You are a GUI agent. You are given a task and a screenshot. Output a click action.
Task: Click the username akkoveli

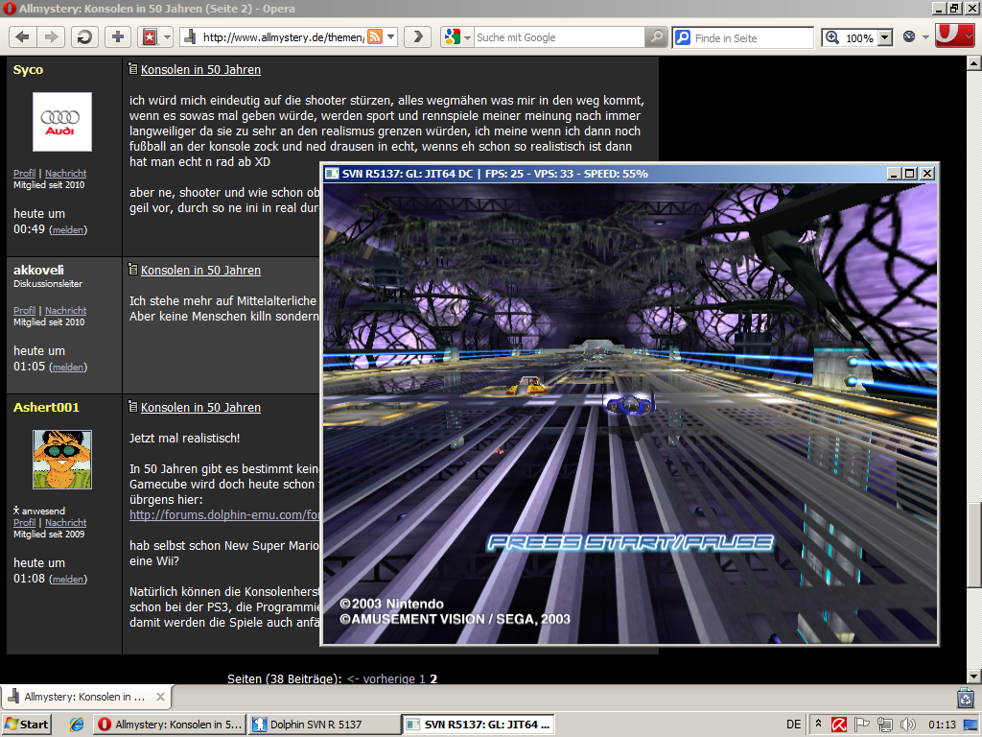pyautogui.click(x=38, y=270)
